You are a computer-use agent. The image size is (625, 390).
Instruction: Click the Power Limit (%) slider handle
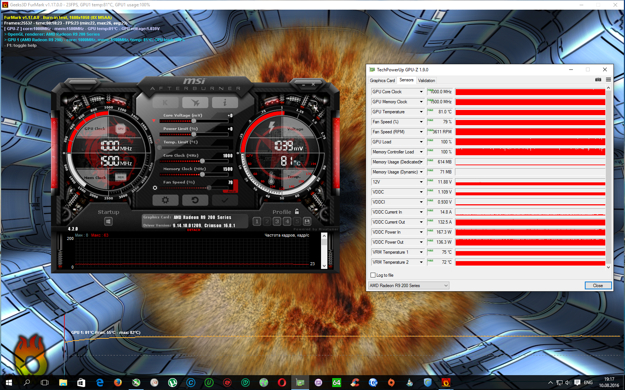click(194, 134)
